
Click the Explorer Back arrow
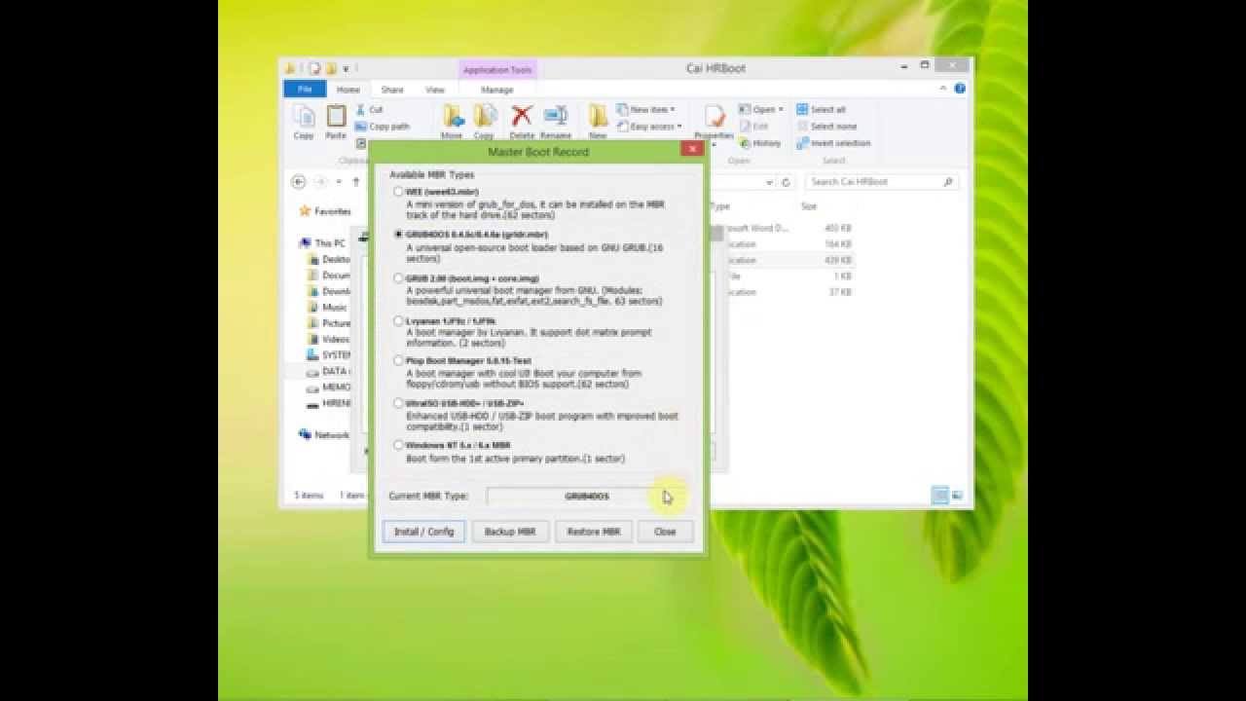click(299, 182)
